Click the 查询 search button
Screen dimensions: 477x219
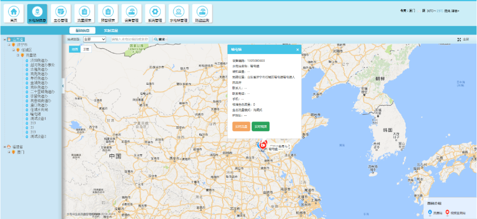[x=160, y=39]
